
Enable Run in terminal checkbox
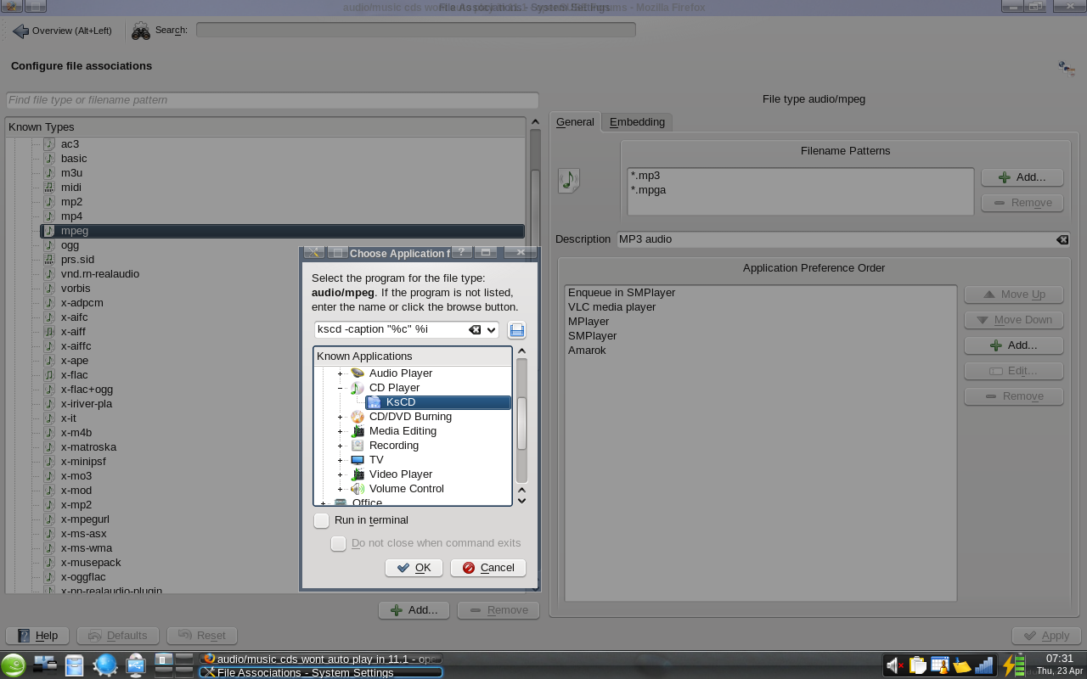(x=321, y=520)
